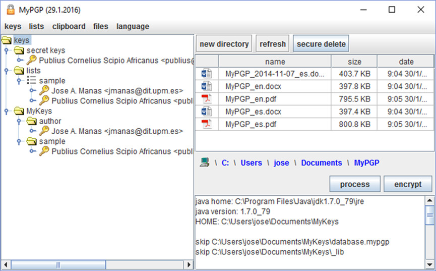Collapse the lists tree node
The image size is (436, 271).
(x=7, y=70)
